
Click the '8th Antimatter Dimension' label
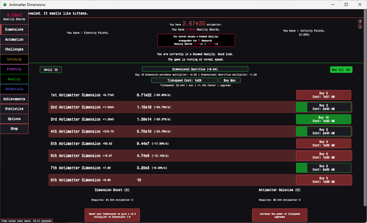click(76, 180)
